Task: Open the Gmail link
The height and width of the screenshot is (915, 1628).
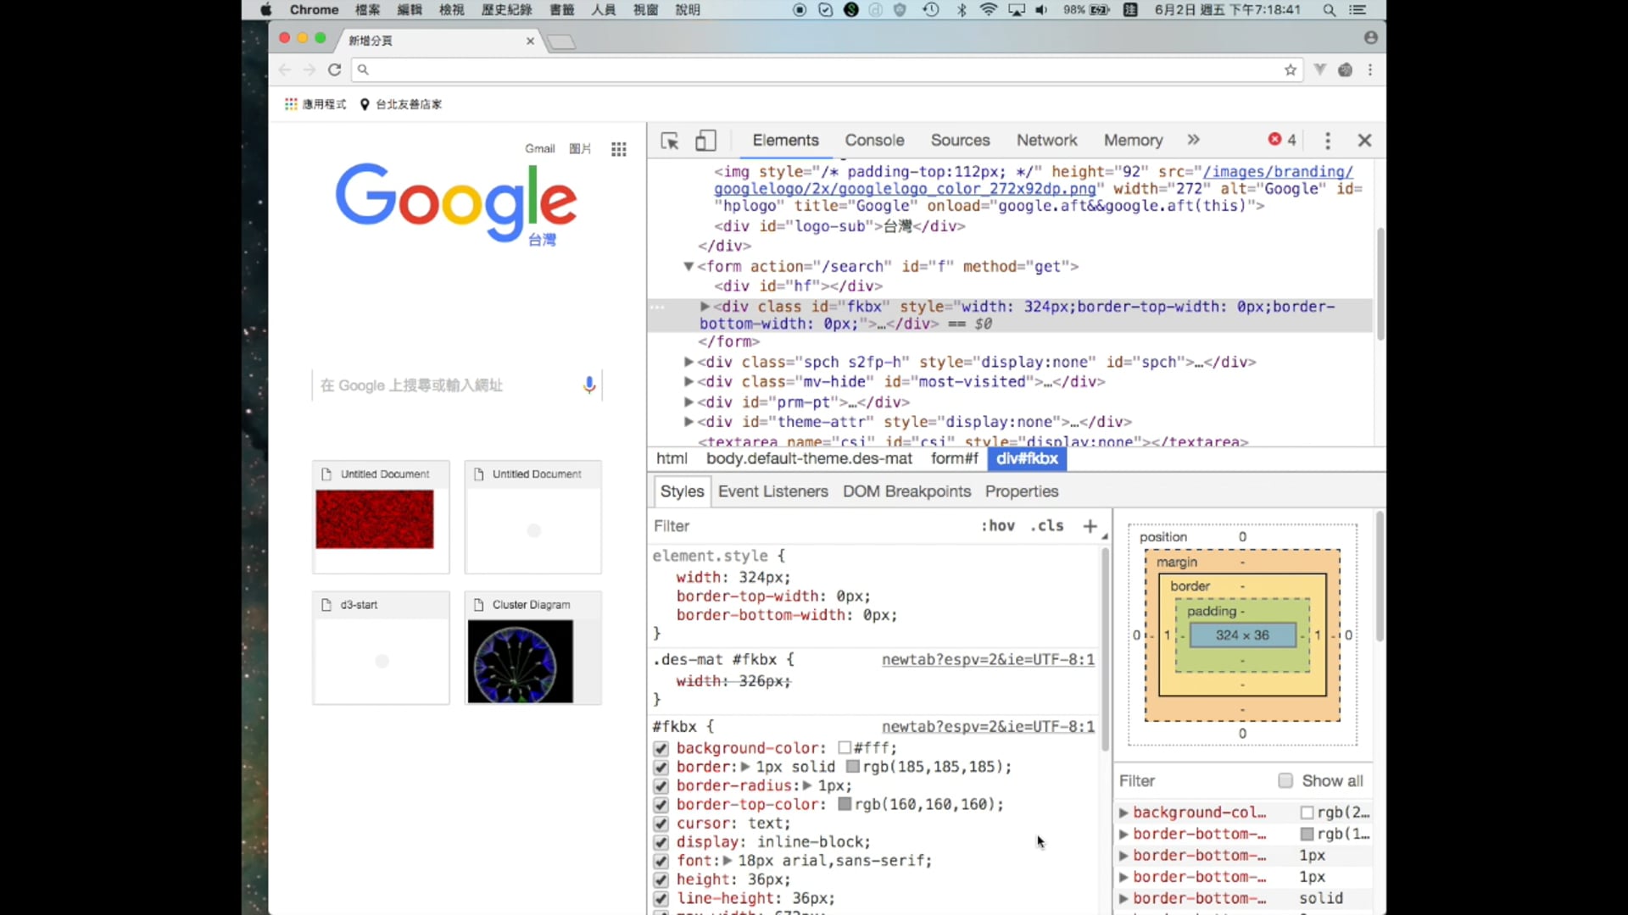Action: (x=540, y=148)
